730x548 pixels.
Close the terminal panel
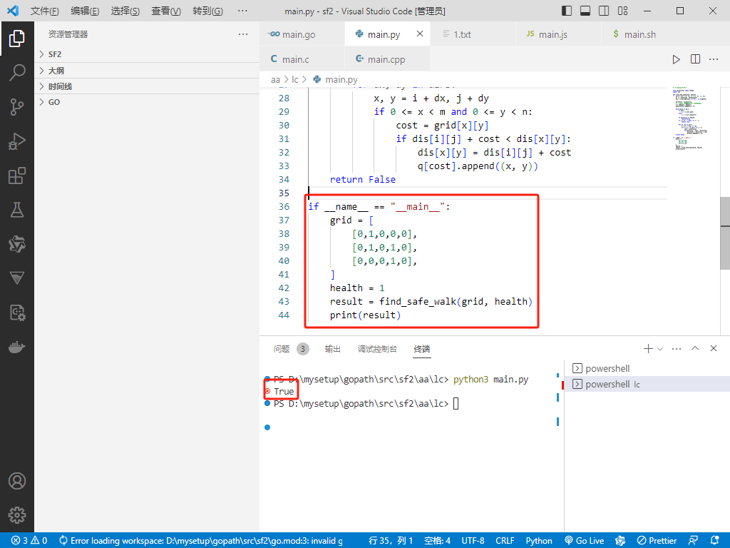(713, 348)
